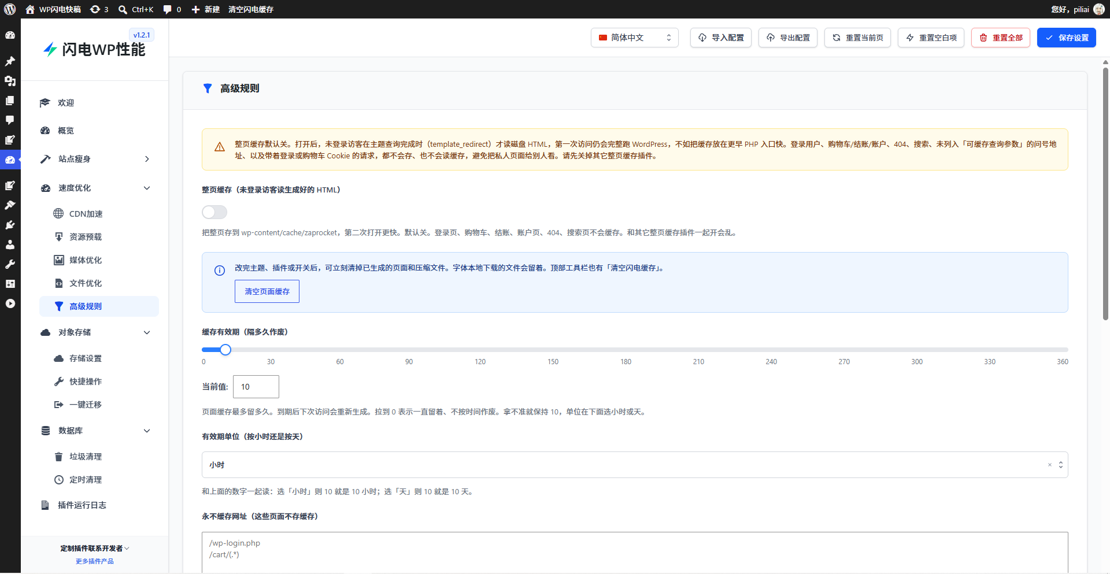
Task: Click the info icon in blue notice
Action: click(220, 271)
